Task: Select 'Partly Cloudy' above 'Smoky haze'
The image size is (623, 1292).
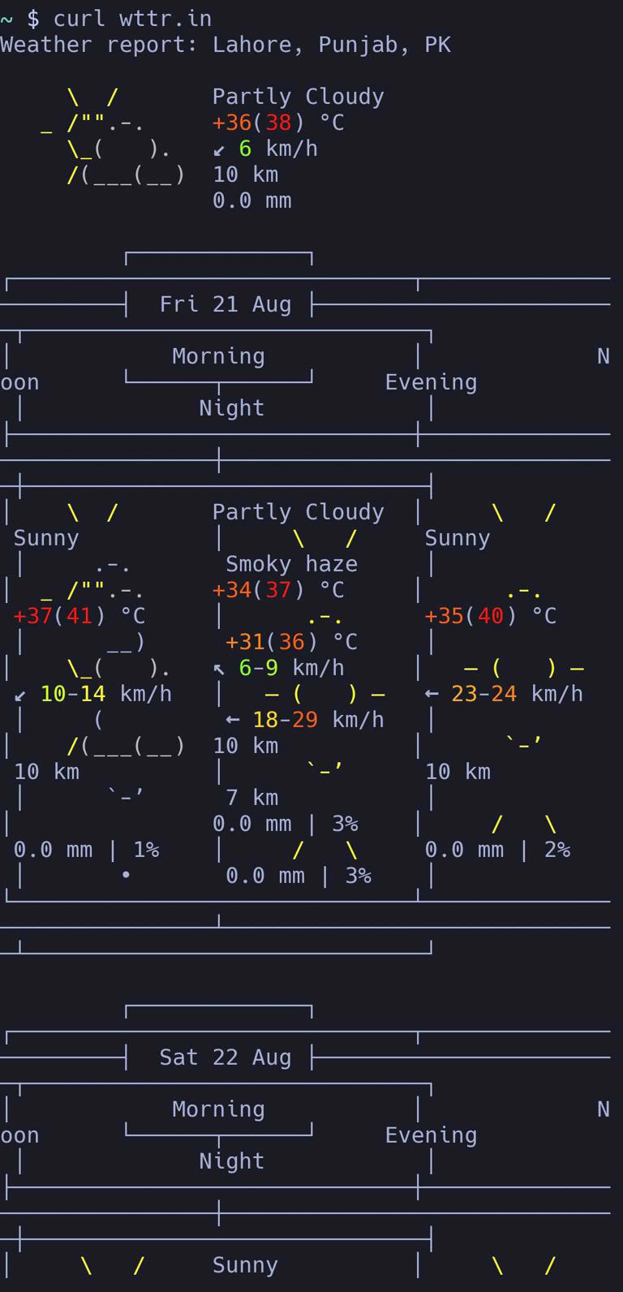Action: (298, 512)
